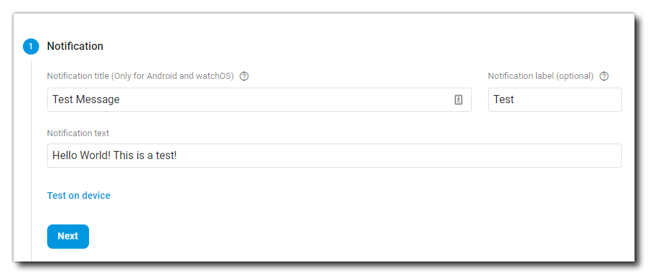Image resolution: width=648 pixels, height=275 pixels.
Task: Click the blue Next button
Action: [68, 236]
